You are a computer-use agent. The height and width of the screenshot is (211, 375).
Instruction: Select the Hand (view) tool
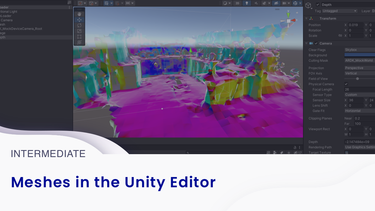(x=79, y=14)
